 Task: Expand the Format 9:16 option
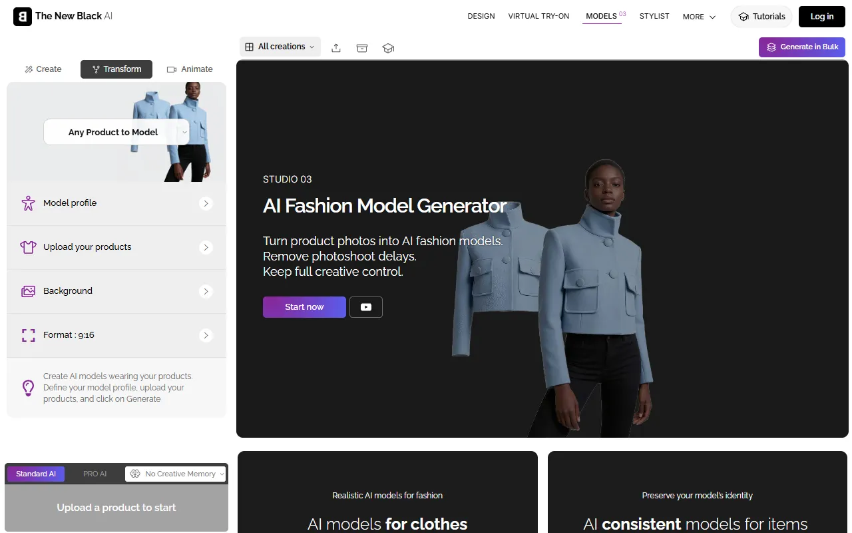pyautogui.click(x=206, y=335)
